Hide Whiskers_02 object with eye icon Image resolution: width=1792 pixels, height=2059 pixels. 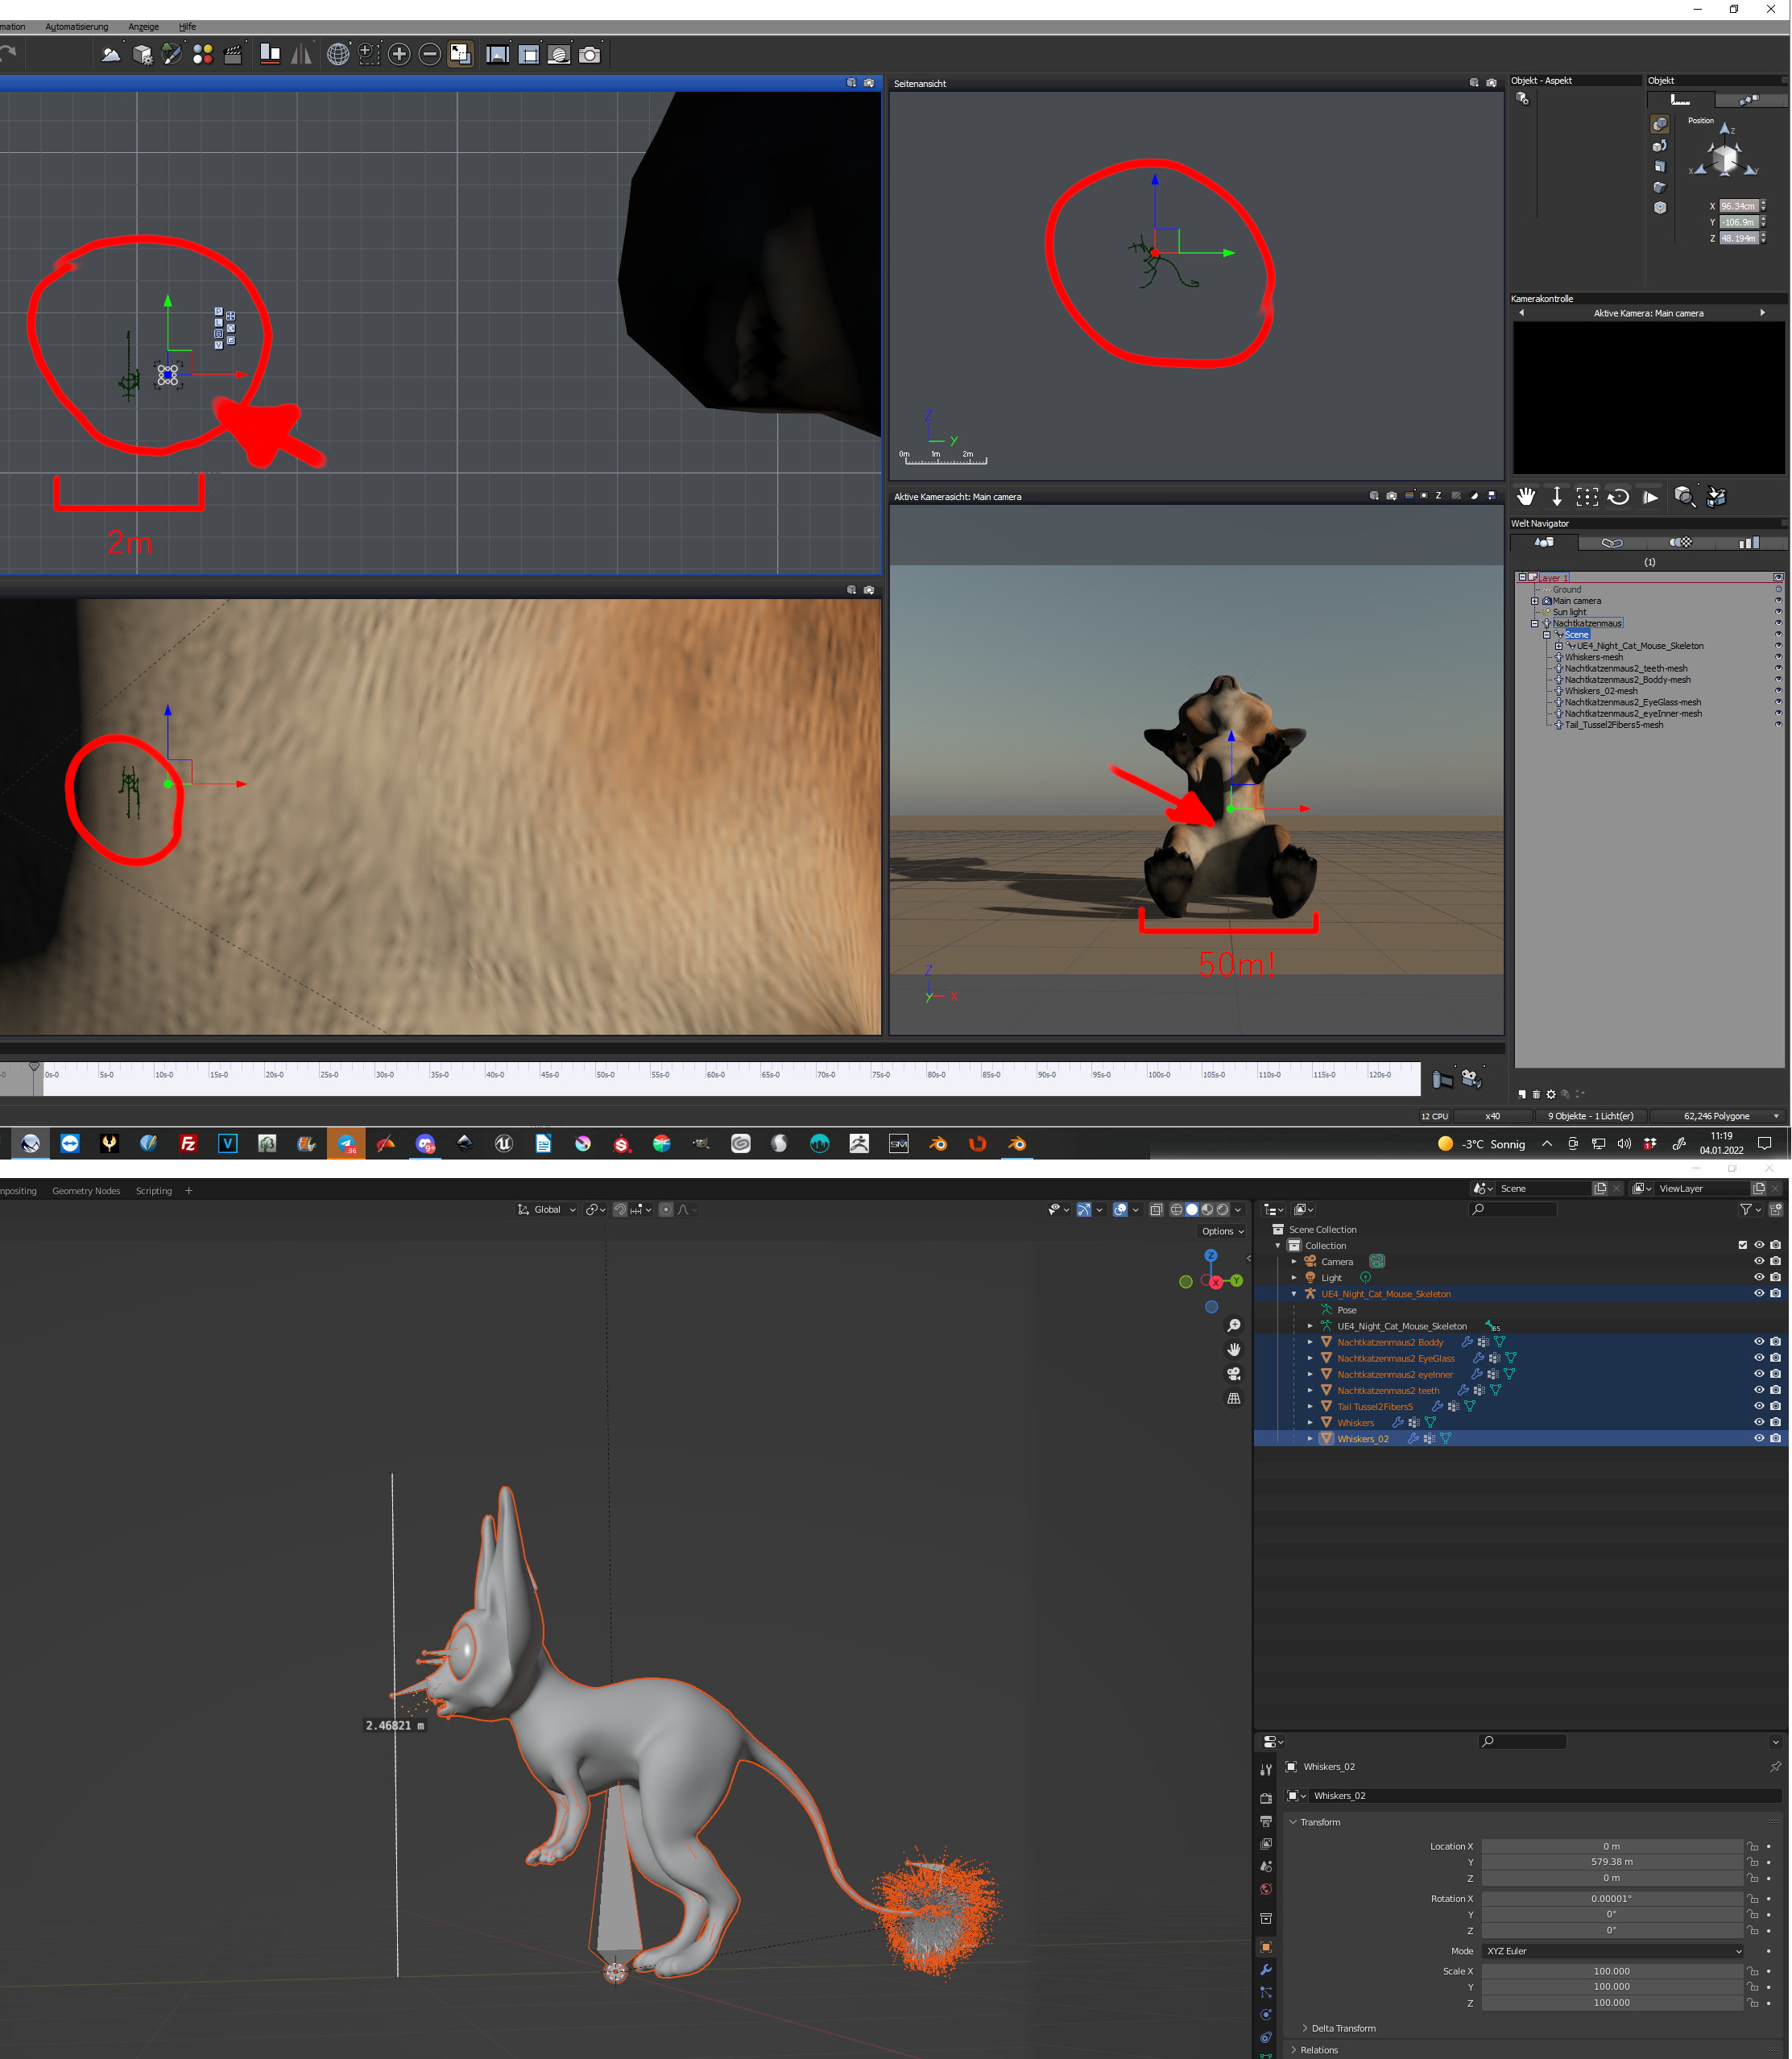(1758, 1438)
